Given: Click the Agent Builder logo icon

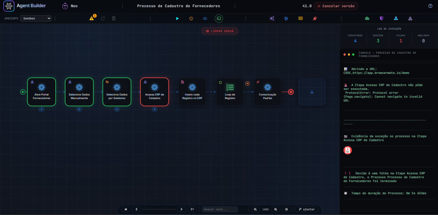Looking at the screenshot, I should [9, 6].
